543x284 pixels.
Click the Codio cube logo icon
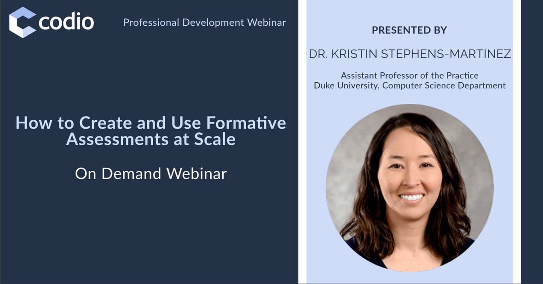(22, 22)
